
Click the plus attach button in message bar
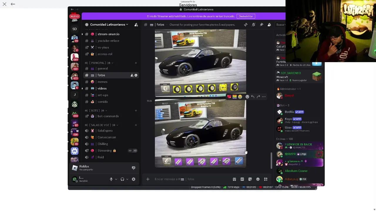click(148, 179)
